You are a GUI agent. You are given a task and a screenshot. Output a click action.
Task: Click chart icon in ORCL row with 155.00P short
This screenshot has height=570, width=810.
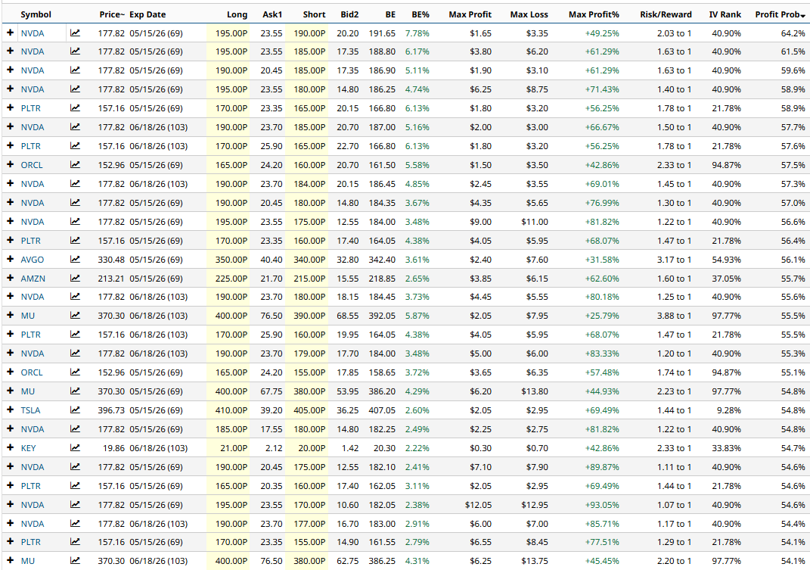[x=75, y=372]
